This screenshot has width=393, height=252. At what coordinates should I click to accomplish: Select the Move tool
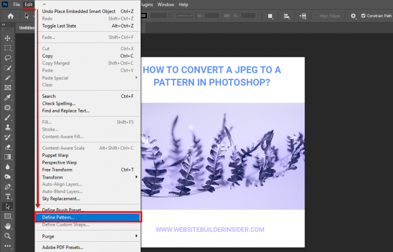pos(8,38)
